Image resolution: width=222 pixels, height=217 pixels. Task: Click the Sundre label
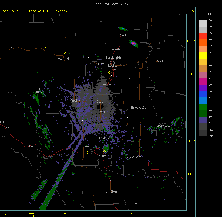(x=75, y=101)
